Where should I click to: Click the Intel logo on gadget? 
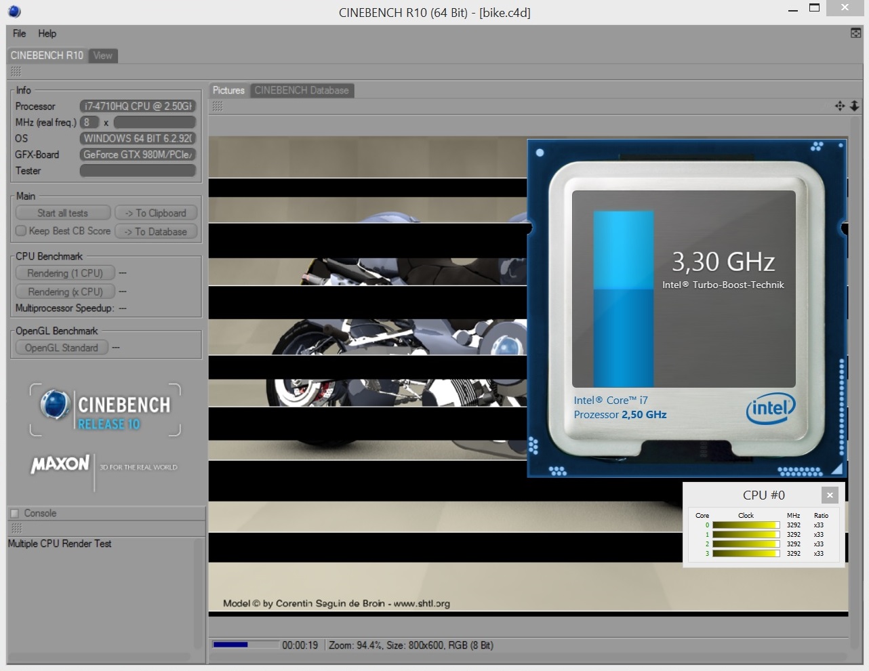click(x=771, y=408)
